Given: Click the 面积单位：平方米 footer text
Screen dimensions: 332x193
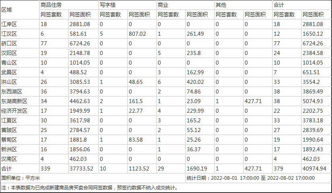Looking at the screenshot, I should (21, 178).
